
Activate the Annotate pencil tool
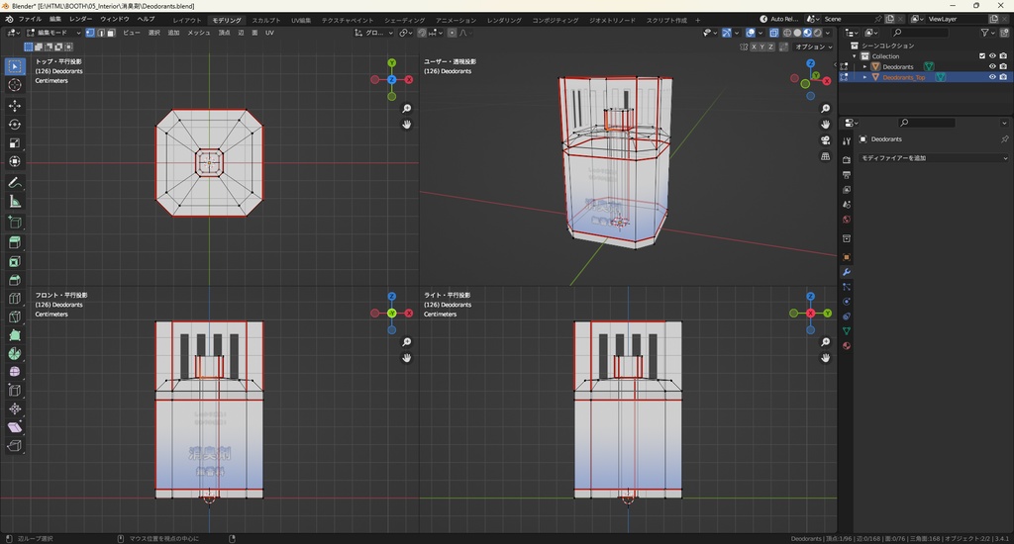click(x=15, y=183)
